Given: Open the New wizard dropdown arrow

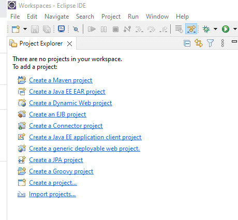Looking at the screenshot, I should point(25,29).
